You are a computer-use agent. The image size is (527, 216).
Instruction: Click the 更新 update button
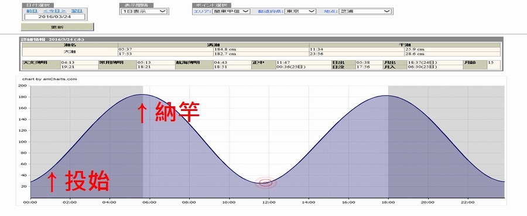(57, 27)
